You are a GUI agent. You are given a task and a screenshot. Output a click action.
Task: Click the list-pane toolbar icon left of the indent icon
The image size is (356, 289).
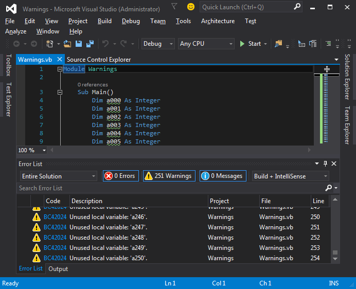(x=313, y=44)
